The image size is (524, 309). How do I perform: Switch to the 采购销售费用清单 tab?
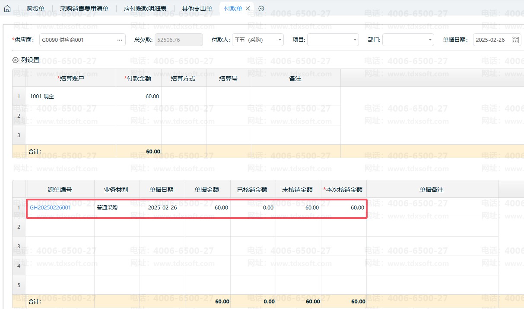coord(84,9)
